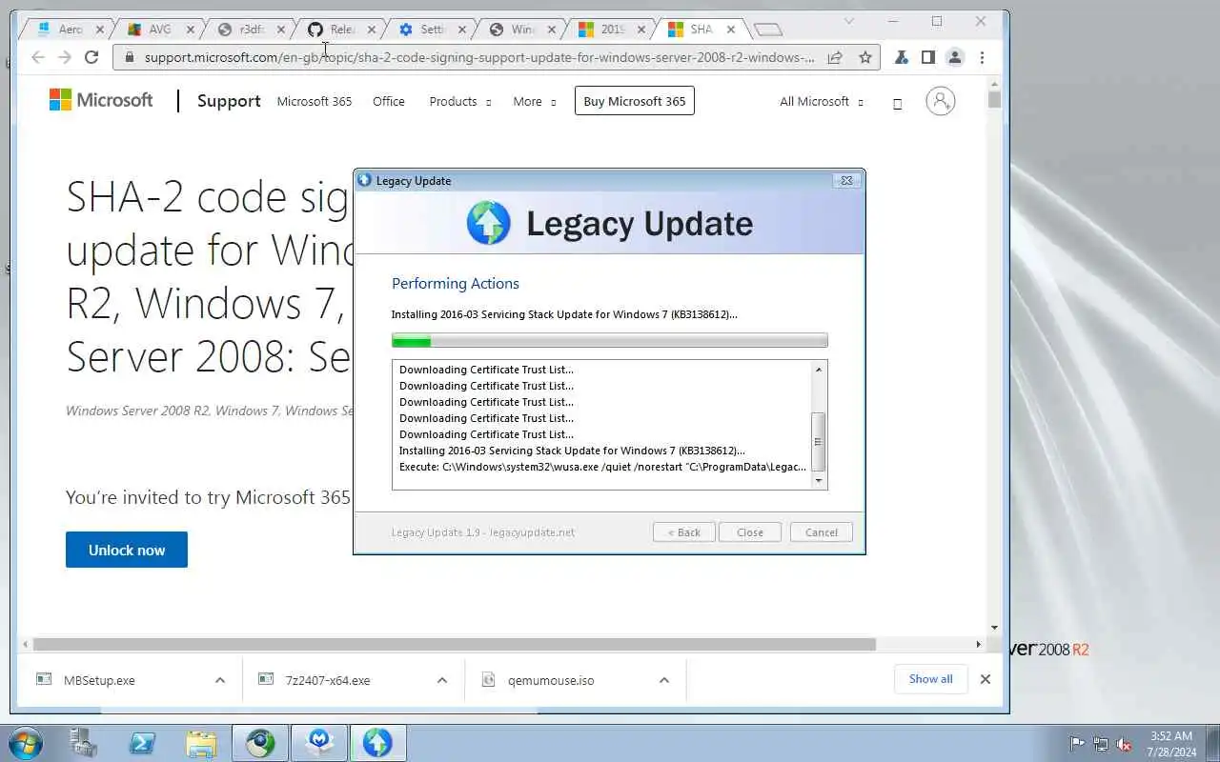Click the Windows Start orb
1220x762 pixels.
coord(25,743)
